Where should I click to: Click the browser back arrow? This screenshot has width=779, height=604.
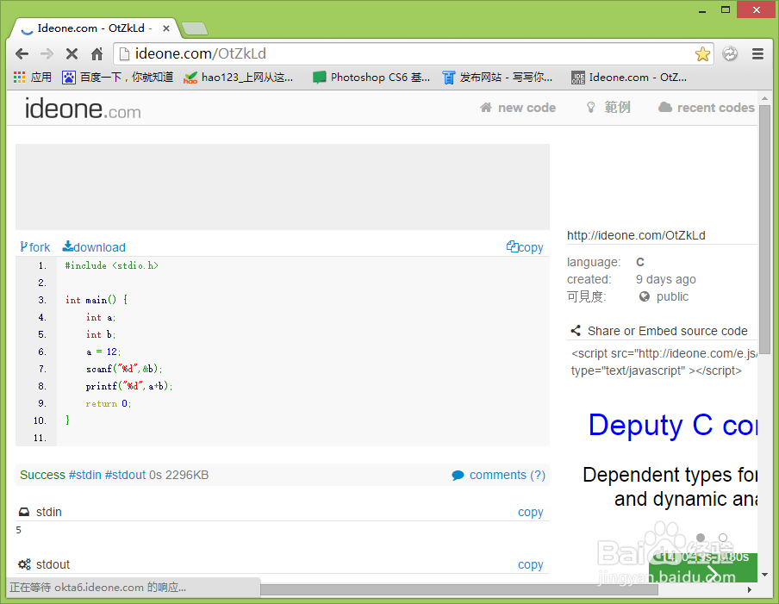click(22, 53)
